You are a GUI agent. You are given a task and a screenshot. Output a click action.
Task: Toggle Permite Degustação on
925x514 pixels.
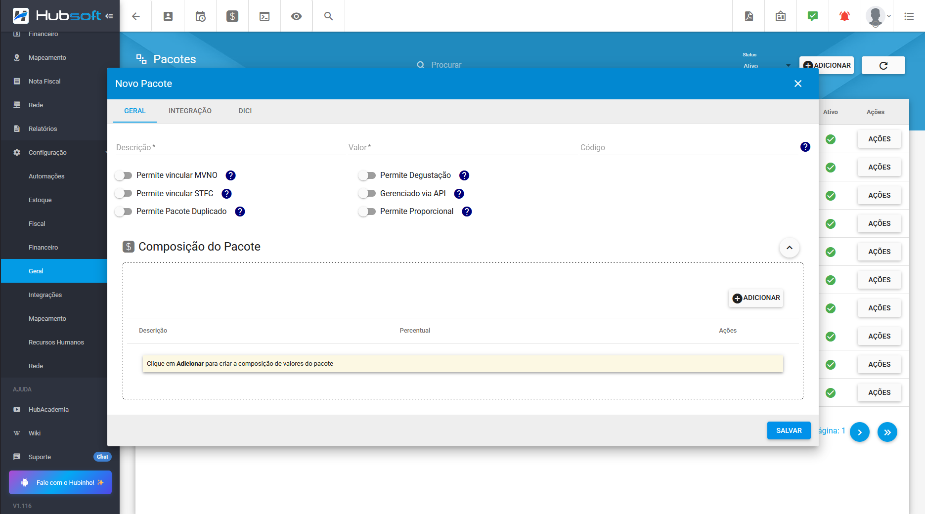[367, 175]
